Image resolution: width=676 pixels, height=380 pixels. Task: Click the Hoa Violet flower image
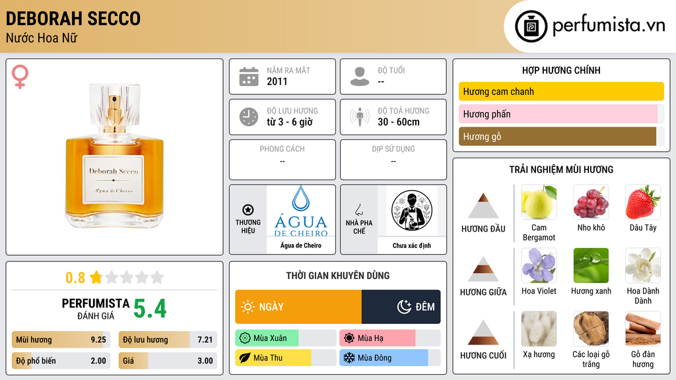coord(539,265)
